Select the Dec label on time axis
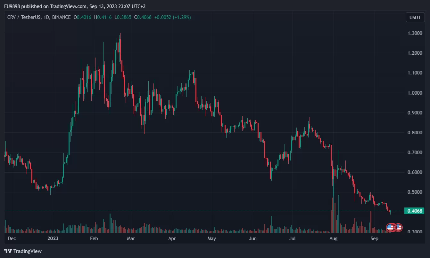Viewport: 430px width, 258px height. pos(12,238)
